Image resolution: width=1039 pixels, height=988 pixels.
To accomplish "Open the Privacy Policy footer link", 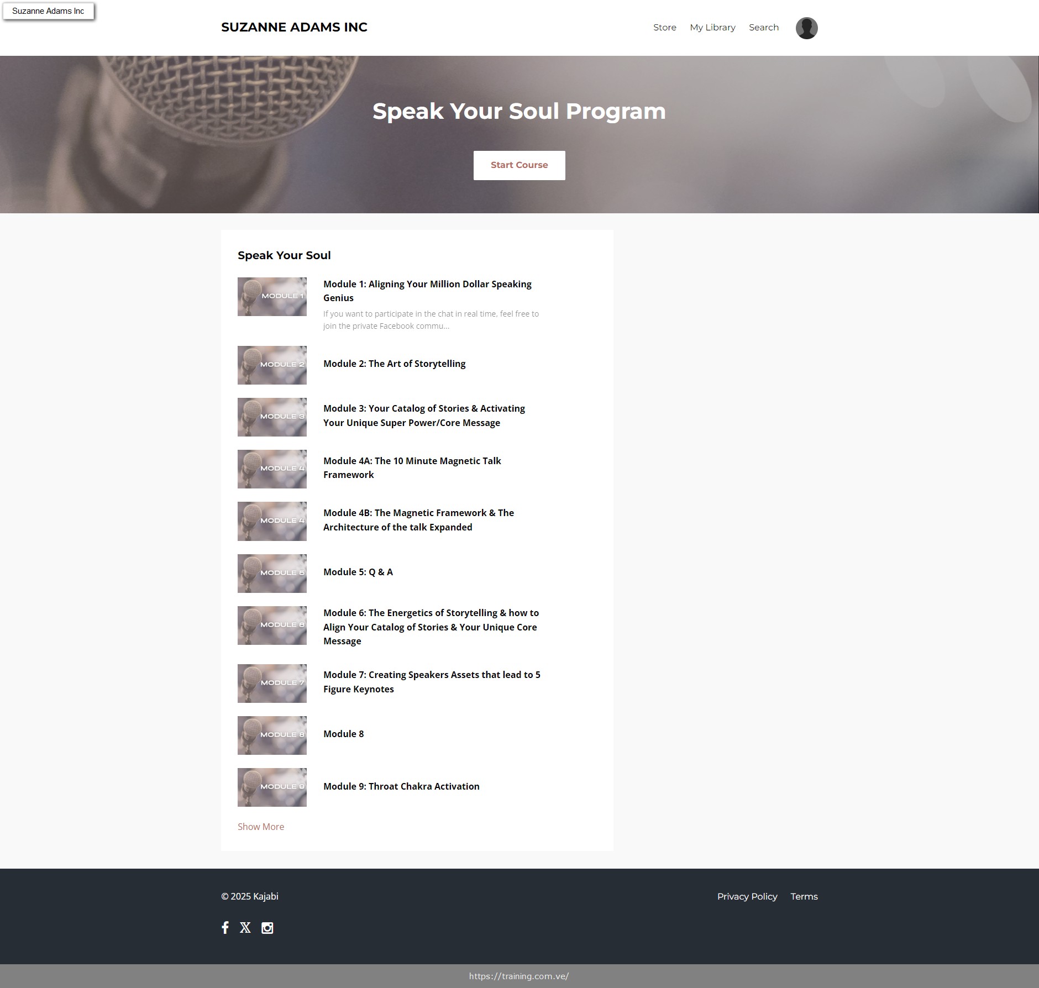I will (x=747, y=896).
